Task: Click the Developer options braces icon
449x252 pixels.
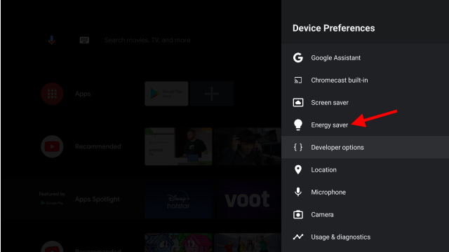Action: [297, 147]
